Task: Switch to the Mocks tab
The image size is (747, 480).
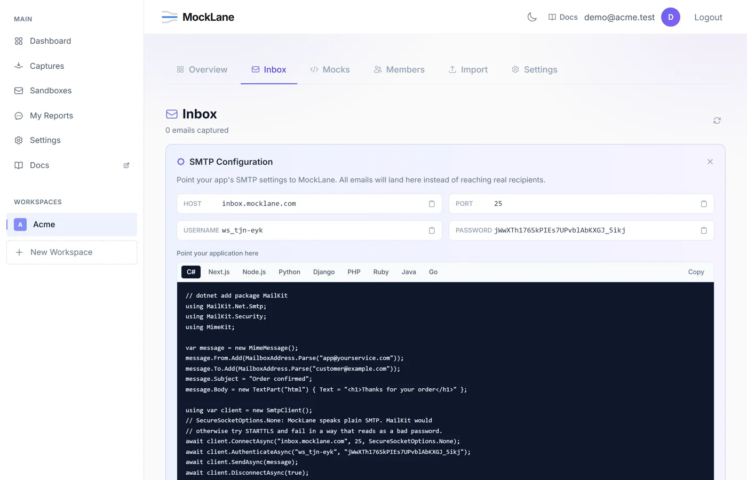Action: point(330,69)
